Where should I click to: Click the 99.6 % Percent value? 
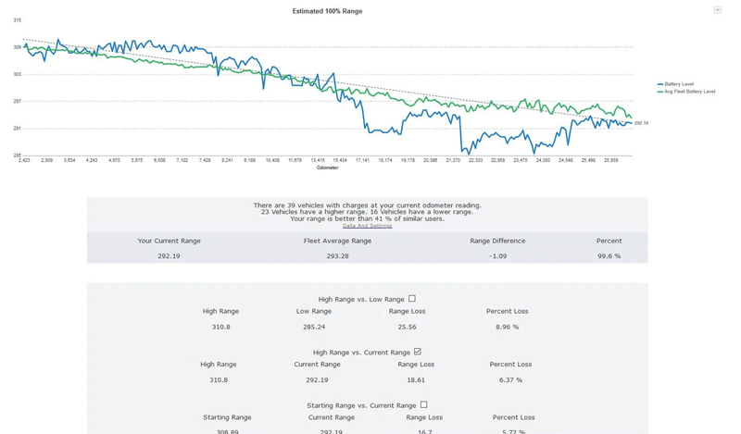609,255
